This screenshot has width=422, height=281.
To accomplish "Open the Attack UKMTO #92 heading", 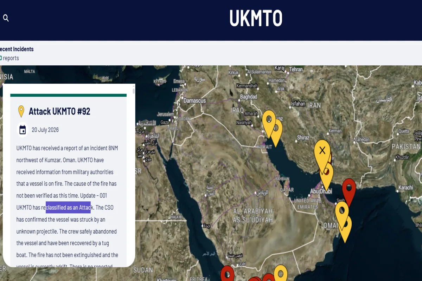I will 59,111.
